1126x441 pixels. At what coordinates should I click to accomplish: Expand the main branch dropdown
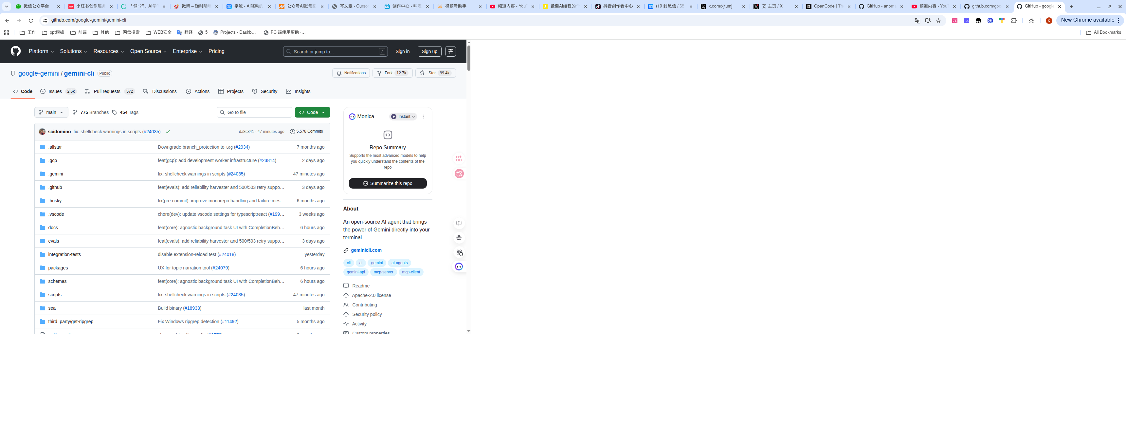(51, 112)
